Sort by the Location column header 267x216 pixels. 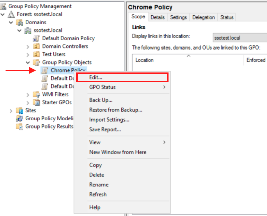188,60
